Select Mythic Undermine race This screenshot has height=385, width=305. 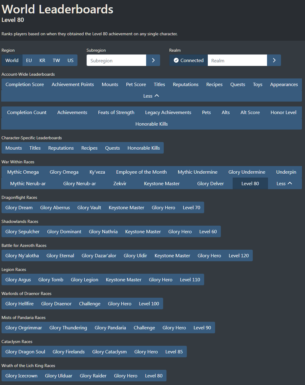197,172
